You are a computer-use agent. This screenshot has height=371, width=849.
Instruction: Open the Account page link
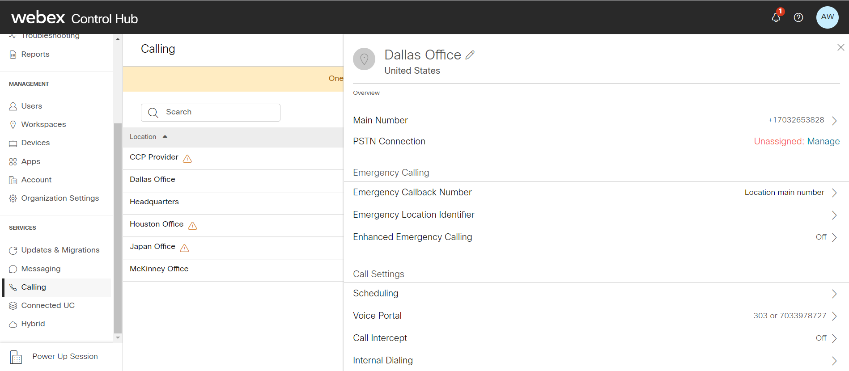[x=36, y=180]
